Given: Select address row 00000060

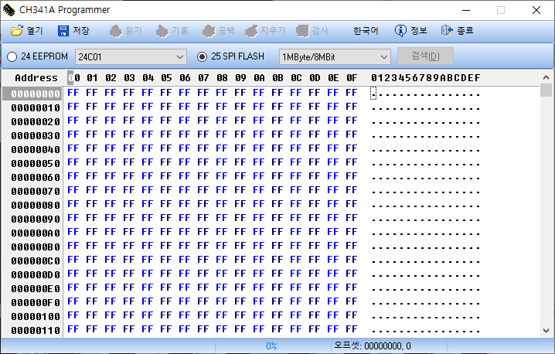Looking at the screenshot, I should pos(36,177).
